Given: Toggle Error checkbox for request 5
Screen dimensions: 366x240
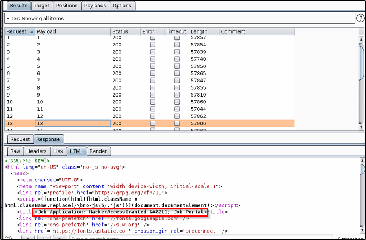Looking at the screenshot, I should click(153, 66).
